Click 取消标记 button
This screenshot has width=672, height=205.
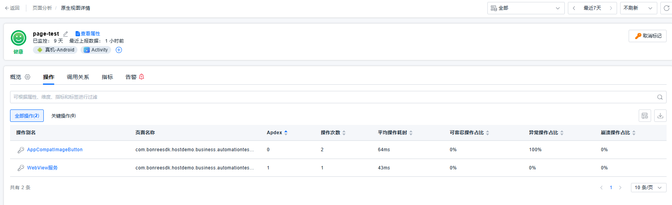click(x=648, y=36)
